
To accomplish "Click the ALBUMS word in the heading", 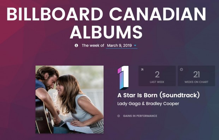I will coord(106,32).
